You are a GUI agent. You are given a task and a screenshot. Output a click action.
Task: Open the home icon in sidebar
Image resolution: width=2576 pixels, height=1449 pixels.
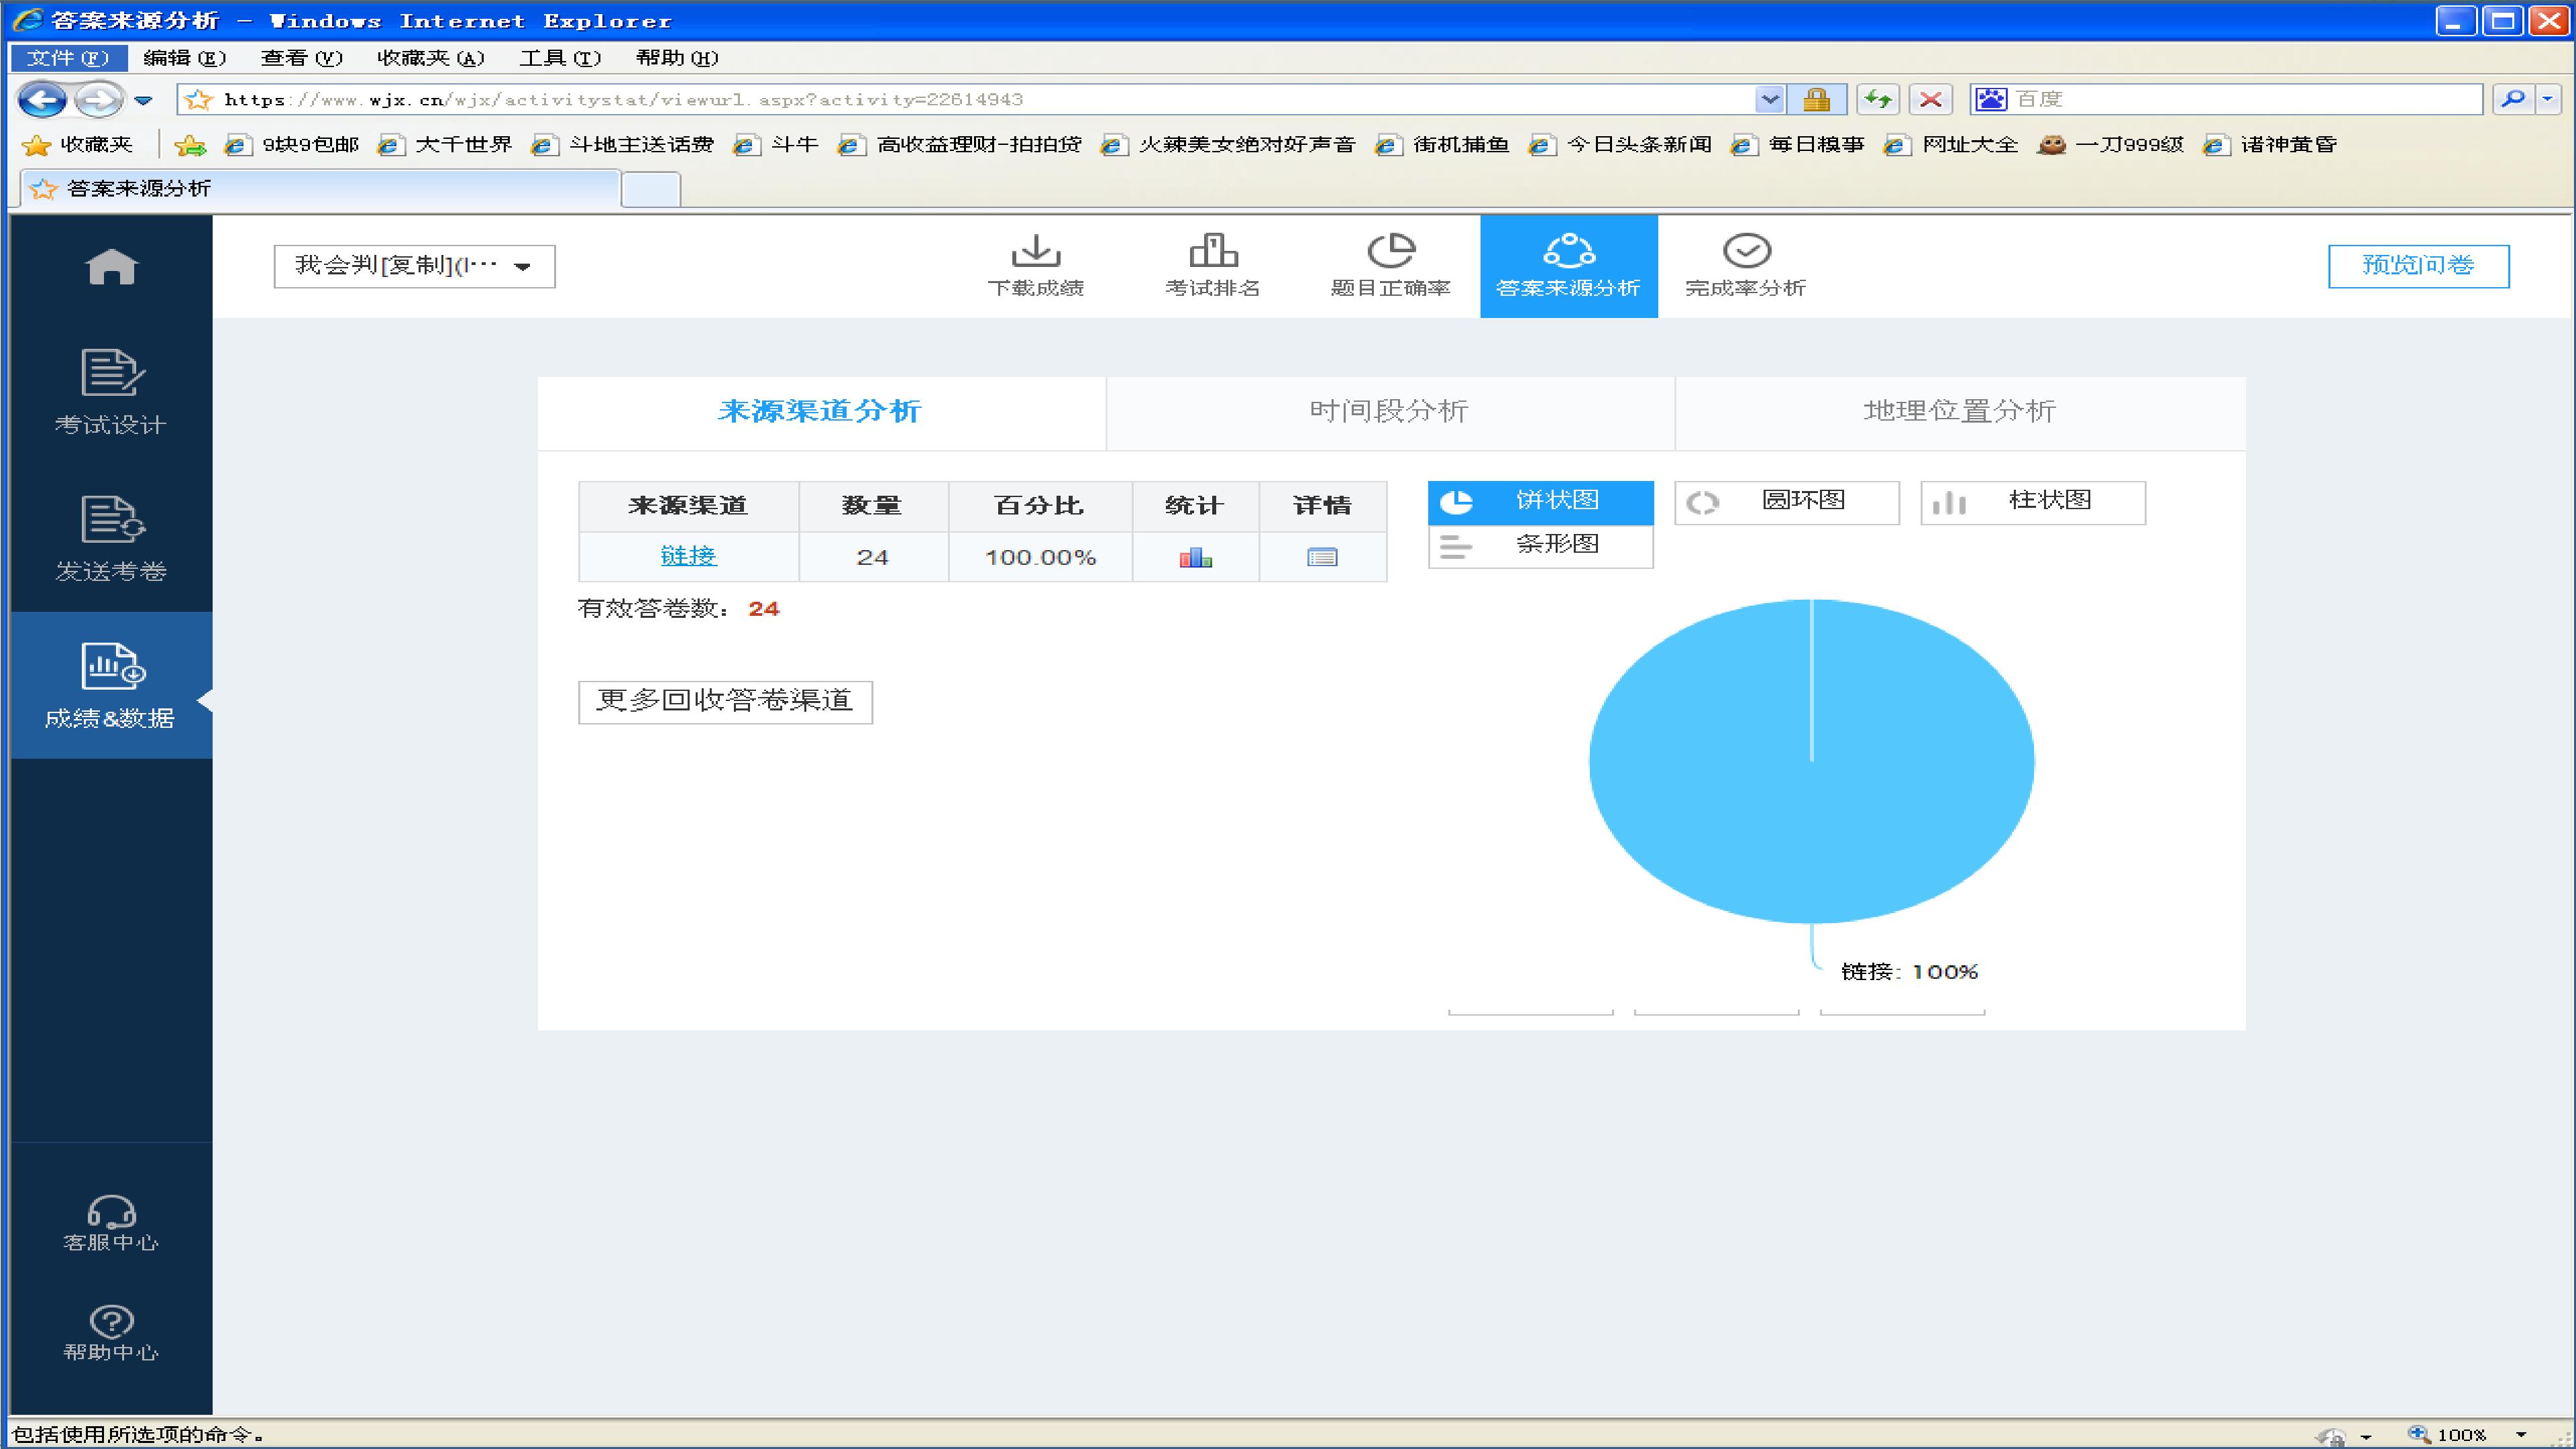111,266
